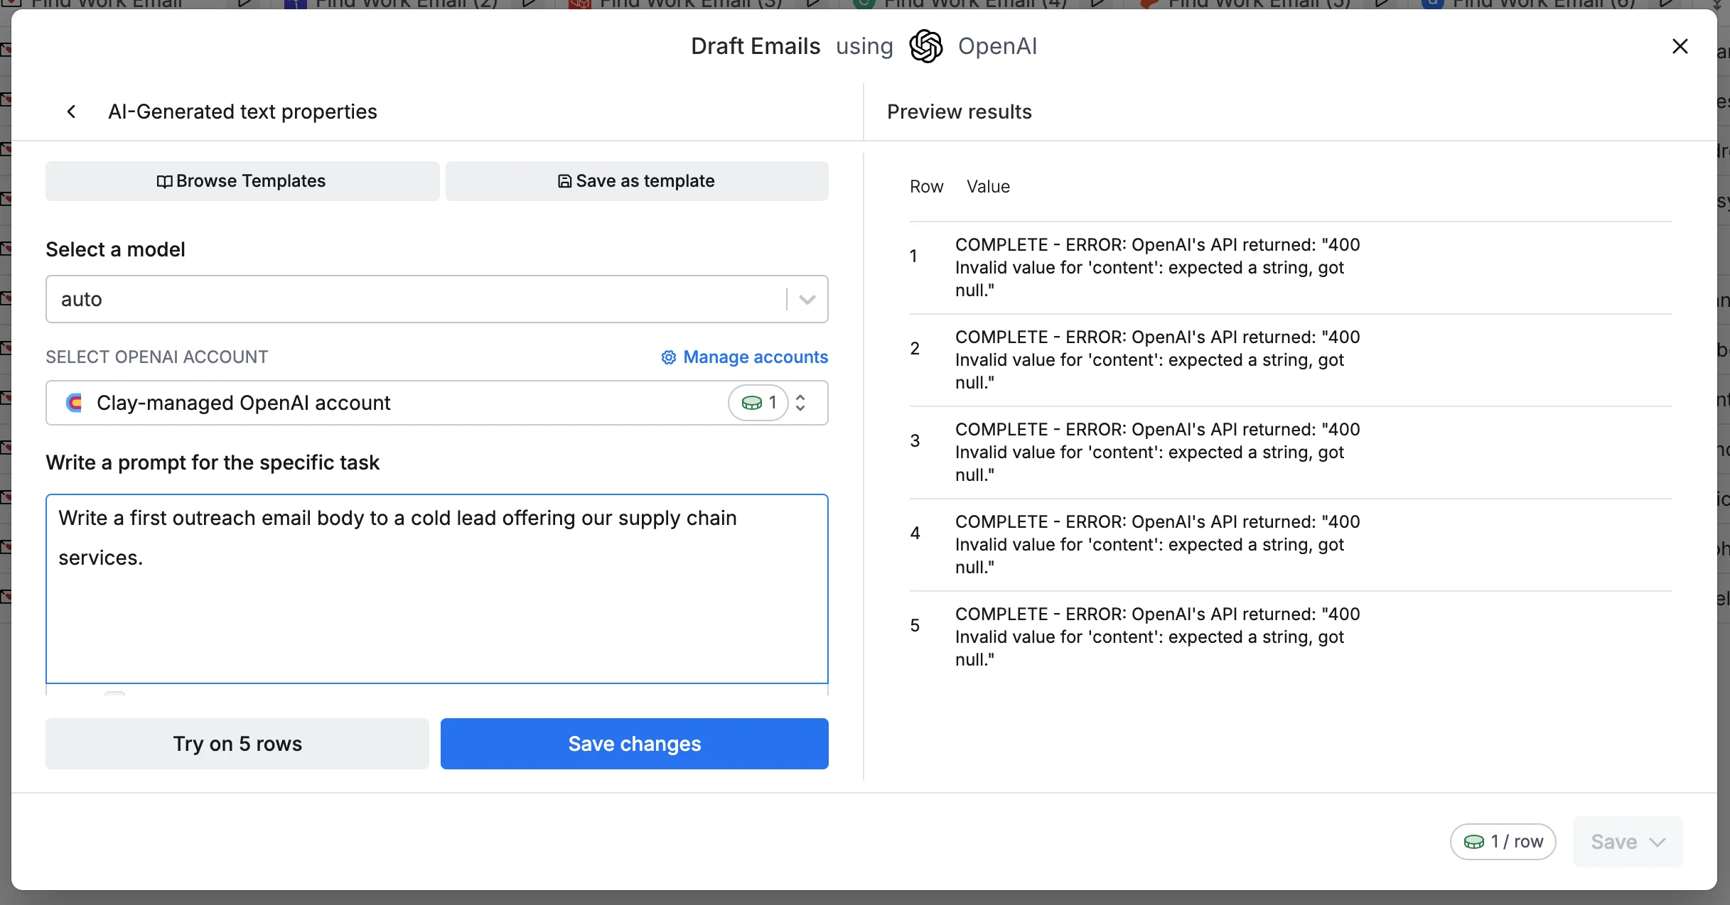Expand the model dropdown arrow
This screenshot has height=905, width=1730.
point(807,299)
